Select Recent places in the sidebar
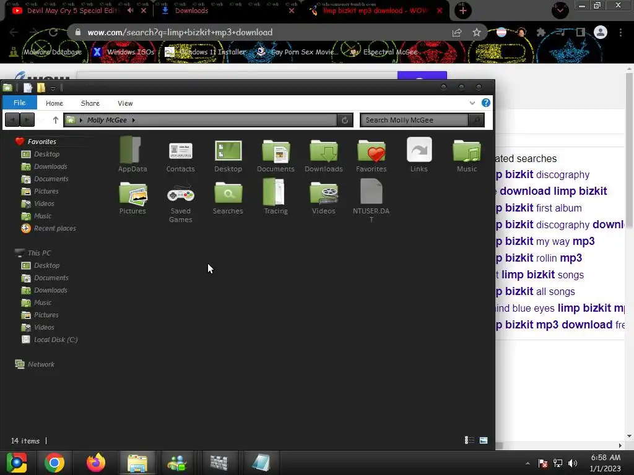634x475 pixels. point(48,228)
